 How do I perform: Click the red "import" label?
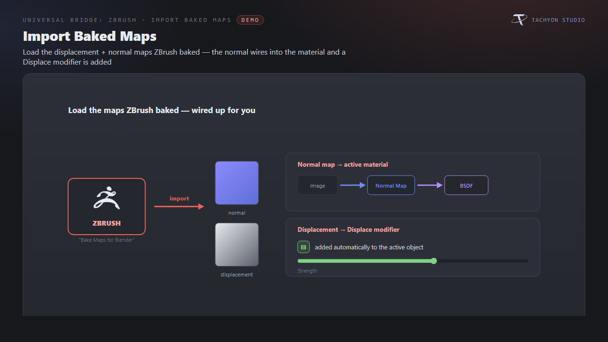pyautogui.click(x=180, y=199)
